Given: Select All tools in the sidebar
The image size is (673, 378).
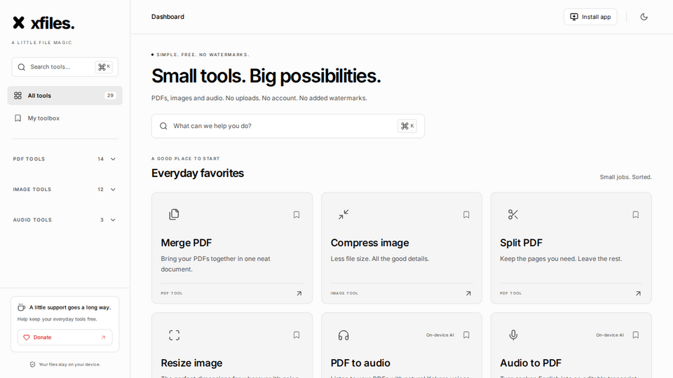Looking at the screenshot, I should tap(64, 96).
